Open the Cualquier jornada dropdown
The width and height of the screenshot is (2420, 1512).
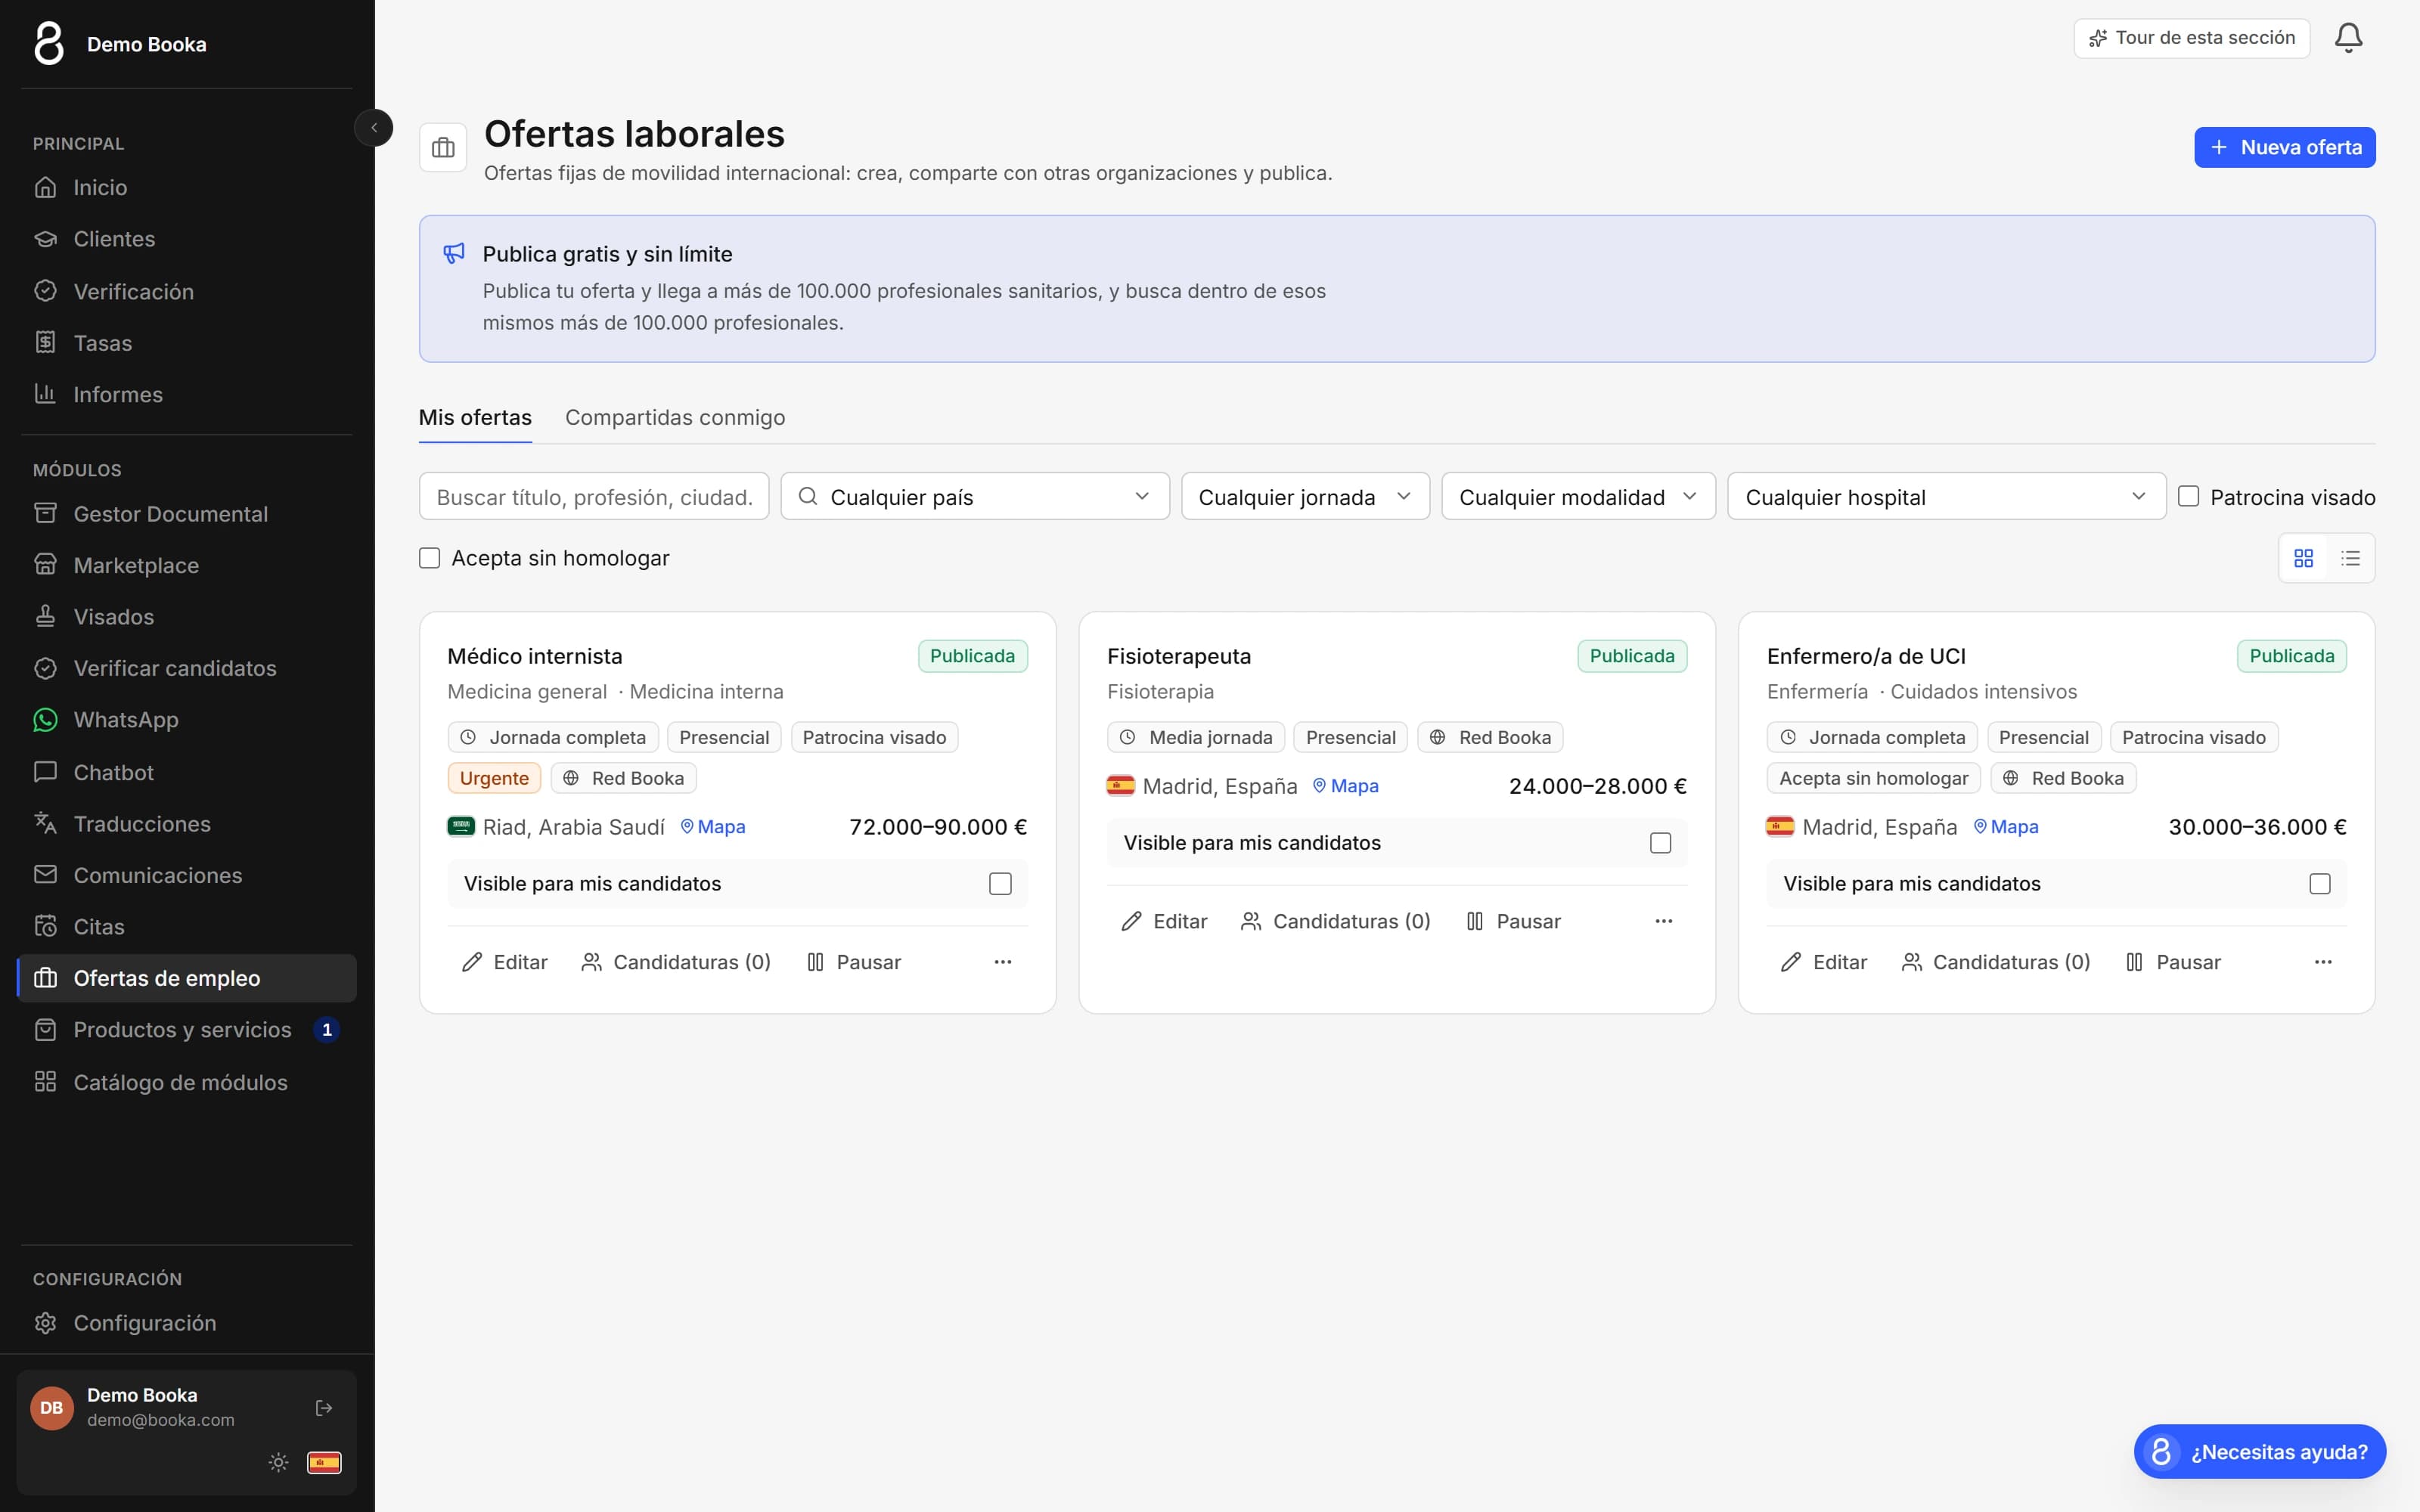(1305, 497)
